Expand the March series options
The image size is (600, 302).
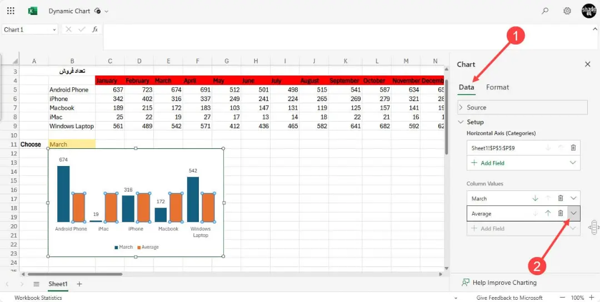click(573, 198)
